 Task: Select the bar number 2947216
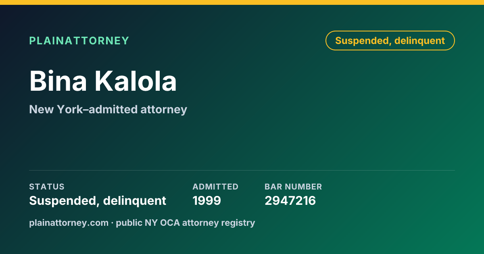tap(290, 200)
